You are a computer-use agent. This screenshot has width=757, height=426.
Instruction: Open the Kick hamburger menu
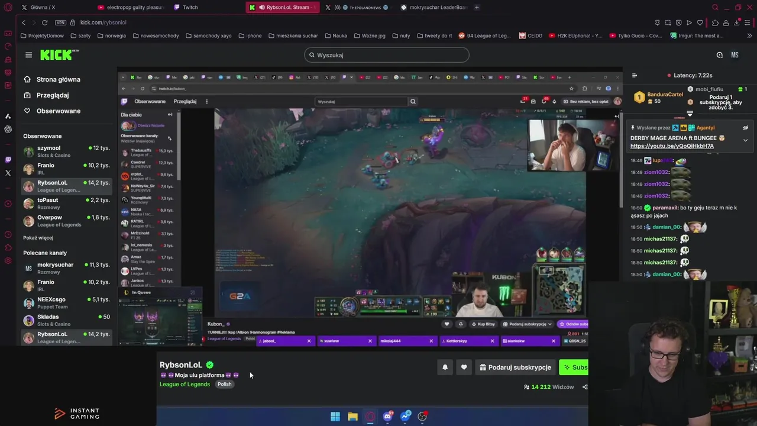28,55
